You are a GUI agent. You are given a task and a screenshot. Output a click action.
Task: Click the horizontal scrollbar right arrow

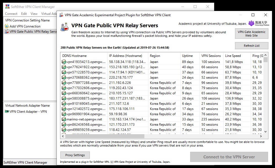(x=261, y=136)
